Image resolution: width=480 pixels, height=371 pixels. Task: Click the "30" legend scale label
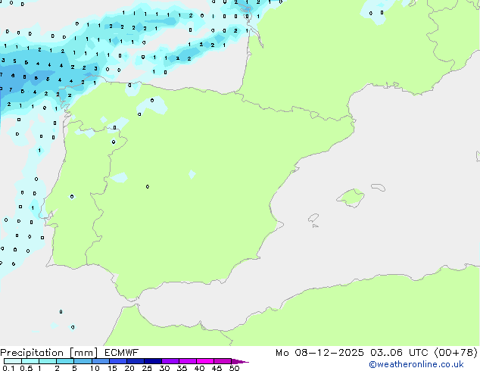pyautogui.click(x=164, y=368)
